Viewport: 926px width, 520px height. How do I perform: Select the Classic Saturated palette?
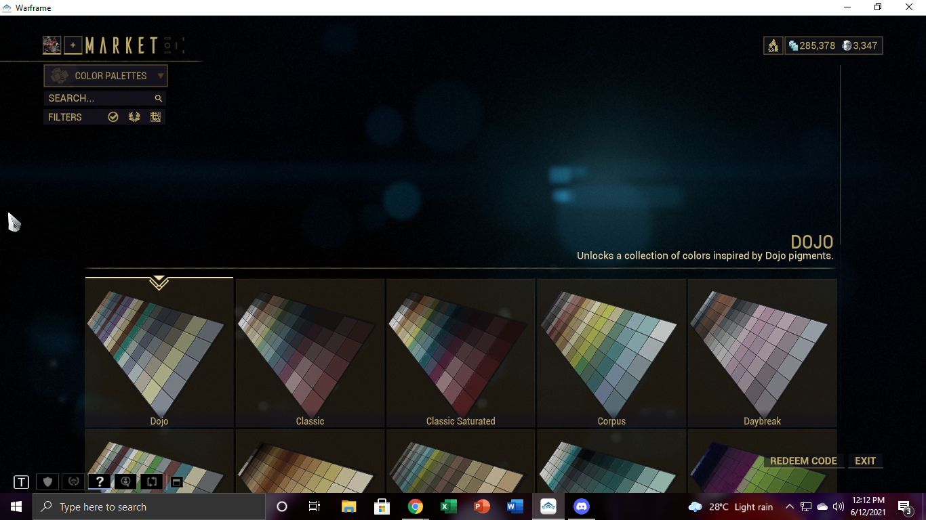pos(460,353)
